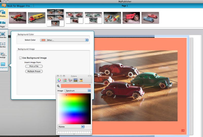
Task: Switch to color palettes picker mode
Action: (x=70, y=80)
